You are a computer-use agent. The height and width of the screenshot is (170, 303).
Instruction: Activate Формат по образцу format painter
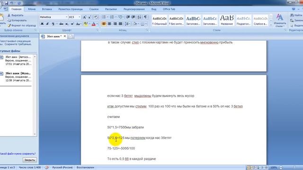[x=22, y=25]
